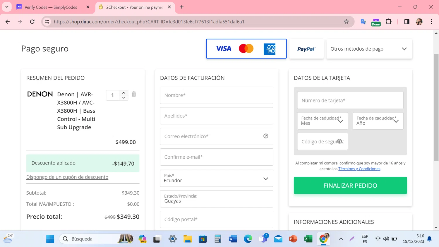Open the notifications bell icon
439x247 pixels.
429,239
